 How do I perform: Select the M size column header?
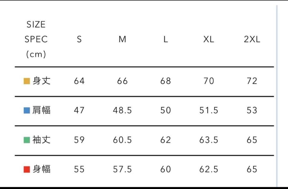click(x=122, y=39)
